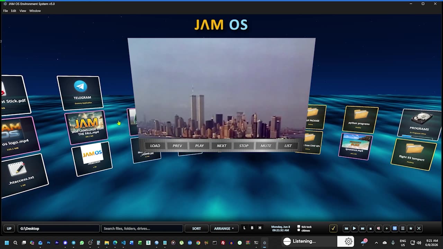
Task: Open the File menu
Action: click(6, 11)
